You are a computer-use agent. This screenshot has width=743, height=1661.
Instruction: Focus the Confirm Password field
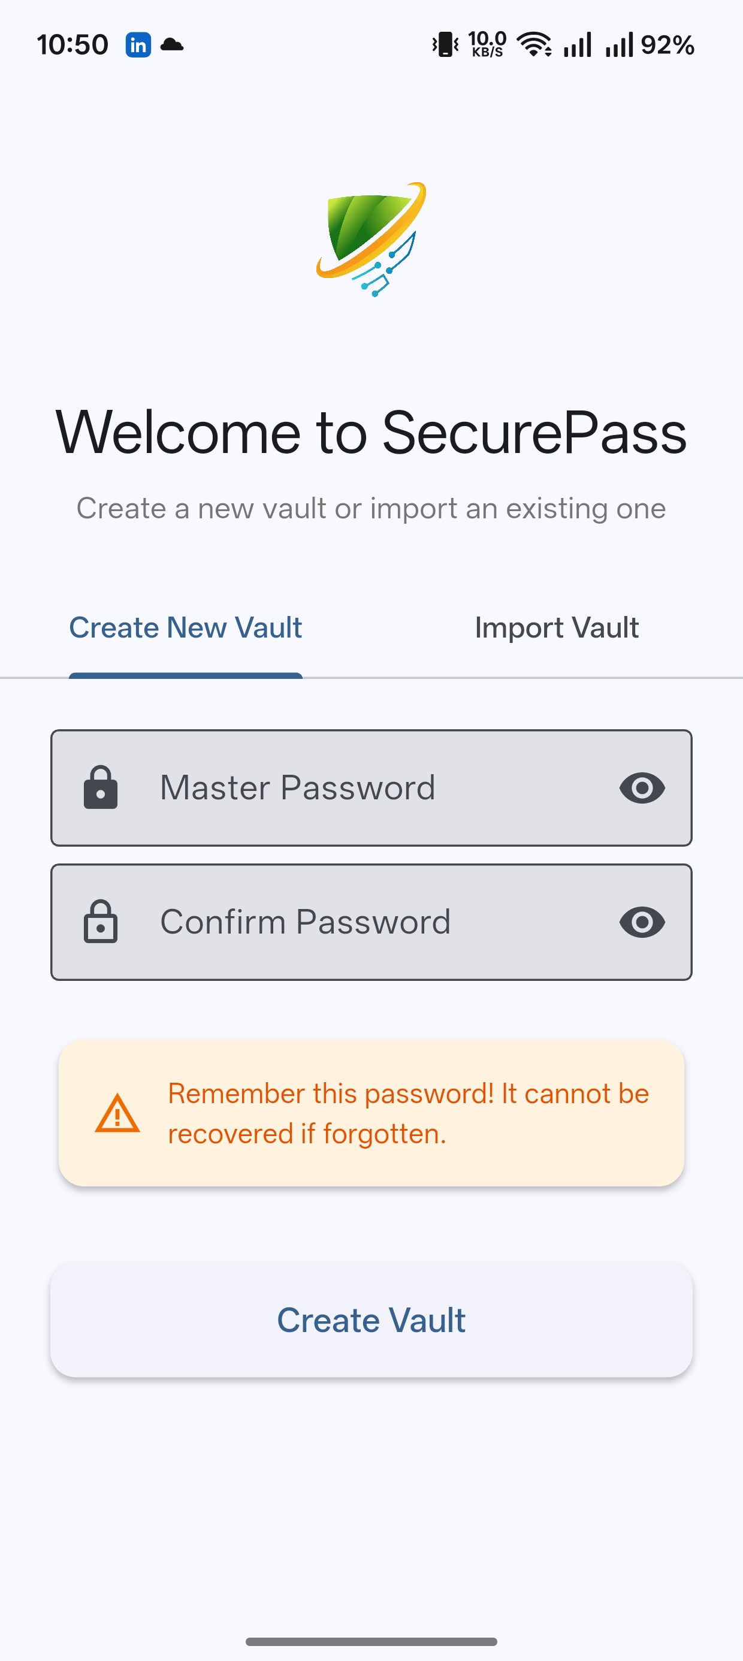pyautogui.click(x=361, y=922)
